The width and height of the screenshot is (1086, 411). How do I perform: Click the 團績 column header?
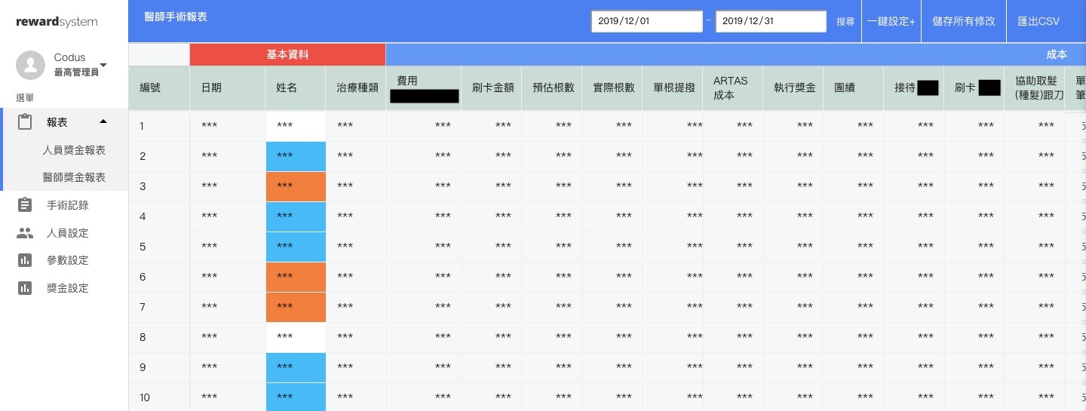coord(854,88)
